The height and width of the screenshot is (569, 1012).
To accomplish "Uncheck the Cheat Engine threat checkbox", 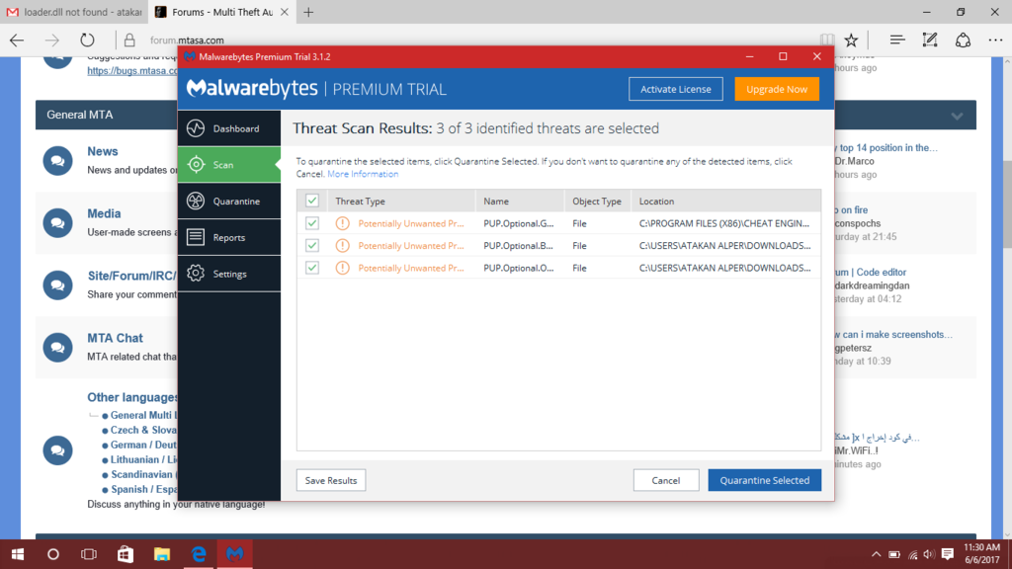I will 312,223.
